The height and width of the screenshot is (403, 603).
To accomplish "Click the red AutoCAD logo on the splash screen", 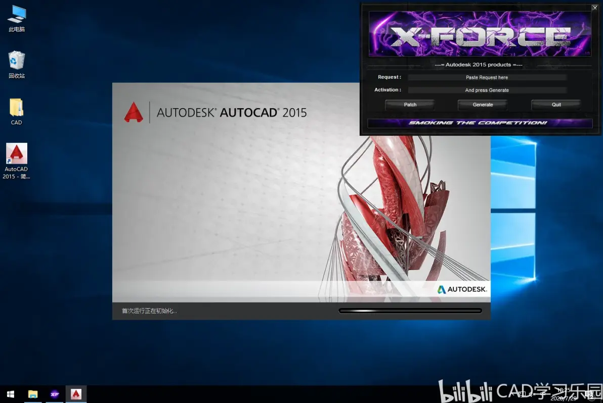I will click(134, 112).
